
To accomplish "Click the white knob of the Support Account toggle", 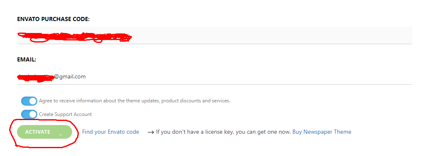I will 33,114.
